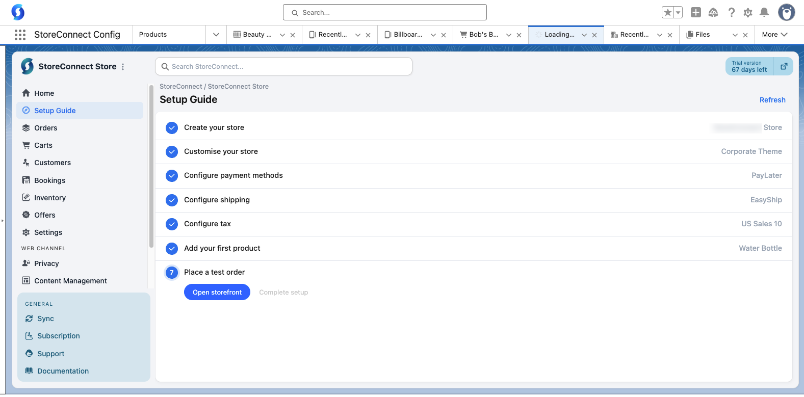Click the Search StoreConnect field
This screenshot has width=804, height=397.
[x=283, y=66]
